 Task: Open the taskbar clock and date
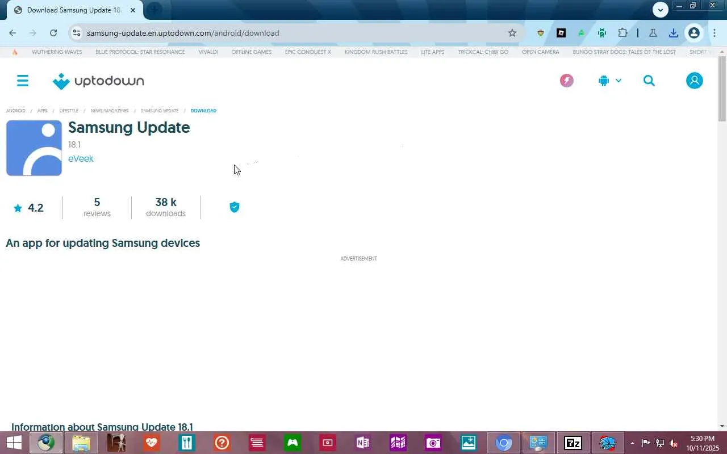coord(703,443)
